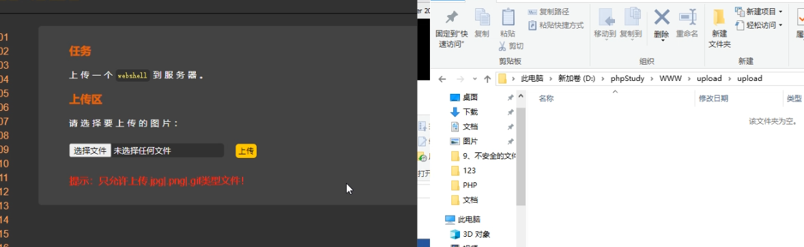Expand the breadcrumb chevron after 新加卷 (D:)
The height and width of the screenshot is (247, 804).
click(603, 79)
